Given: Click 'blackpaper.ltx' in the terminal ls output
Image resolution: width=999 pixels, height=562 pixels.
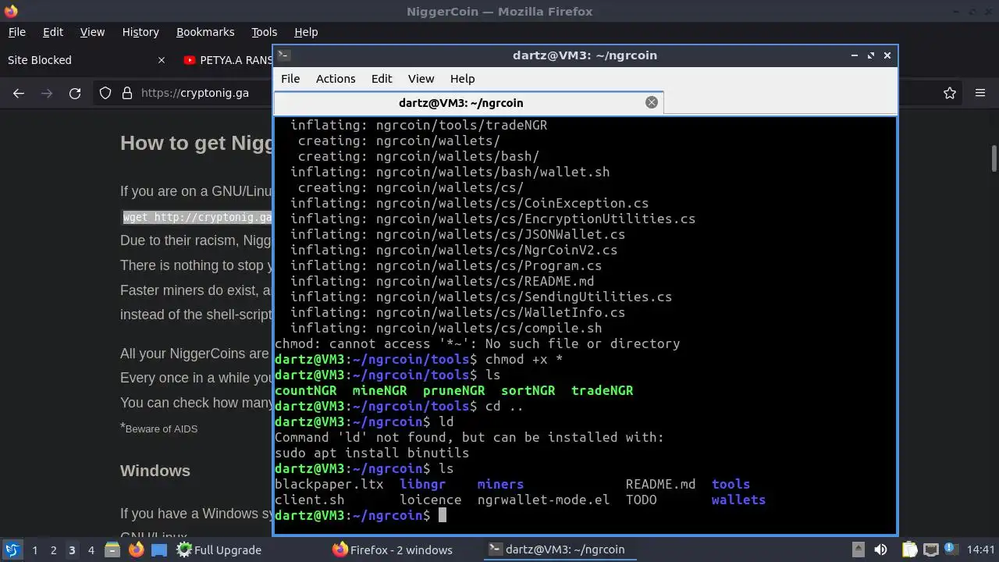Looking at the screenshot, I should click(329, 484).
